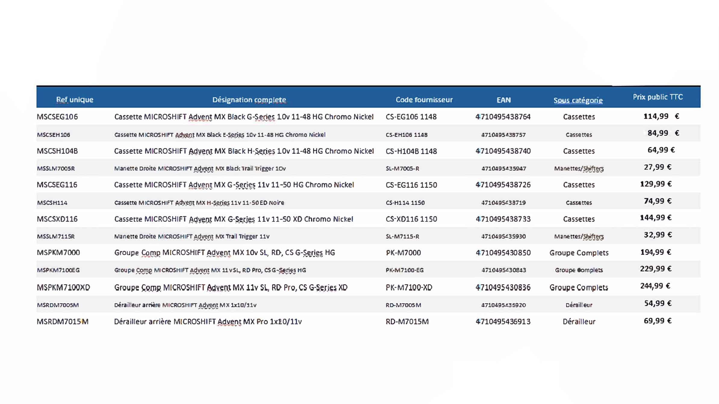Viewport: 719px width, 404px height.
Task: Select the reference cell MSCSEG116
Action: (57, 185)
